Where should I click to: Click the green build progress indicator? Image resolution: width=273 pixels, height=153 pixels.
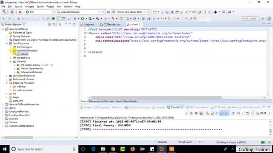[x=263, y=142]
